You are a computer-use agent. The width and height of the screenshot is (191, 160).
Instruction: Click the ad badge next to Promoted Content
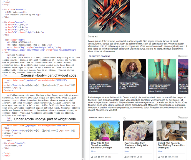[x=183, y=56]
